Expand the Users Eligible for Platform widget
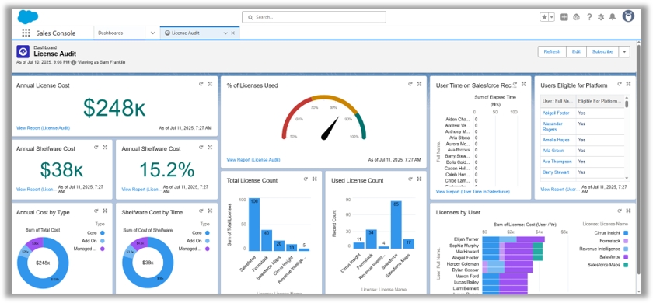The width and height of the screenshot is (653, 303). [x=628, y=84]
